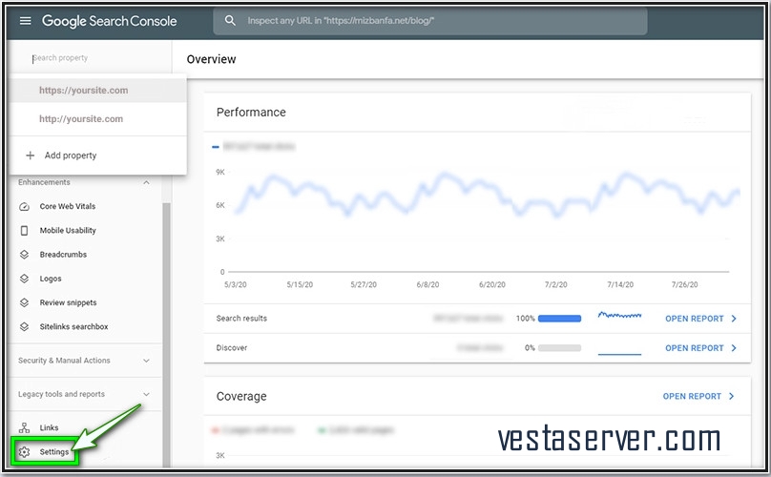Click the search magnifier icon in URL bar
This screenshot has height=477, width=771.
[230, 21]
